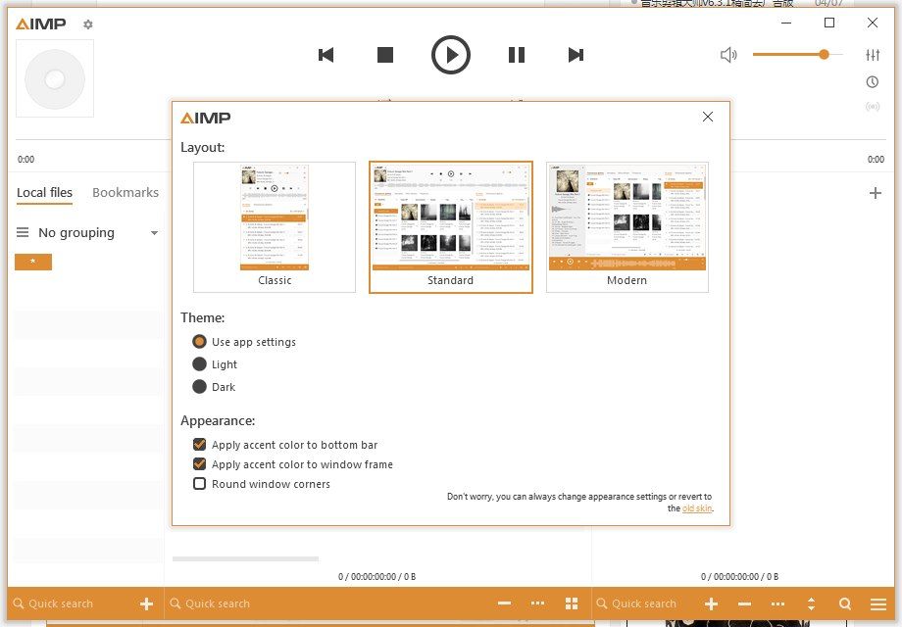Click the middle panel Quick search field

[327, 603]
